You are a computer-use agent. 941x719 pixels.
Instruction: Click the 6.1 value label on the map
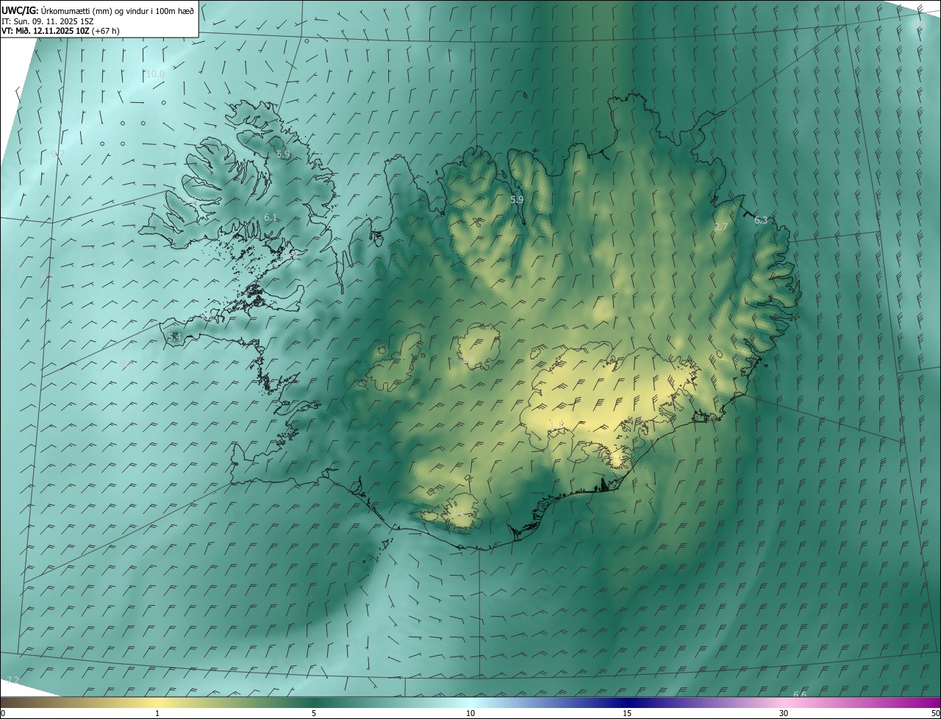(271, 218)
